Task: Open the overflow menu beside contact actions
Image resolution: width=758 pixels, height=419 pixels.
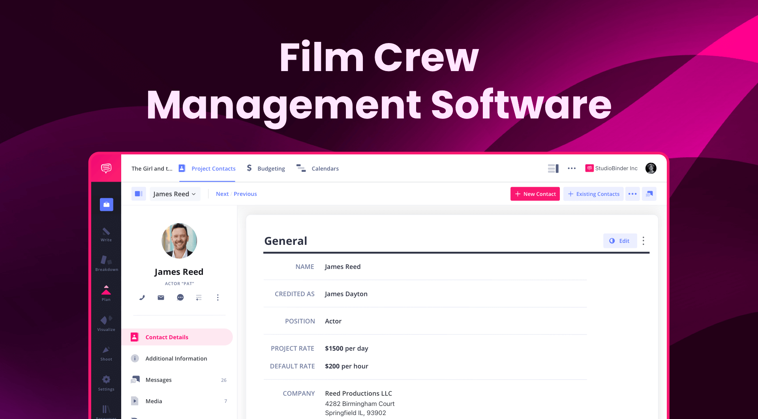Action: point(218,297)
